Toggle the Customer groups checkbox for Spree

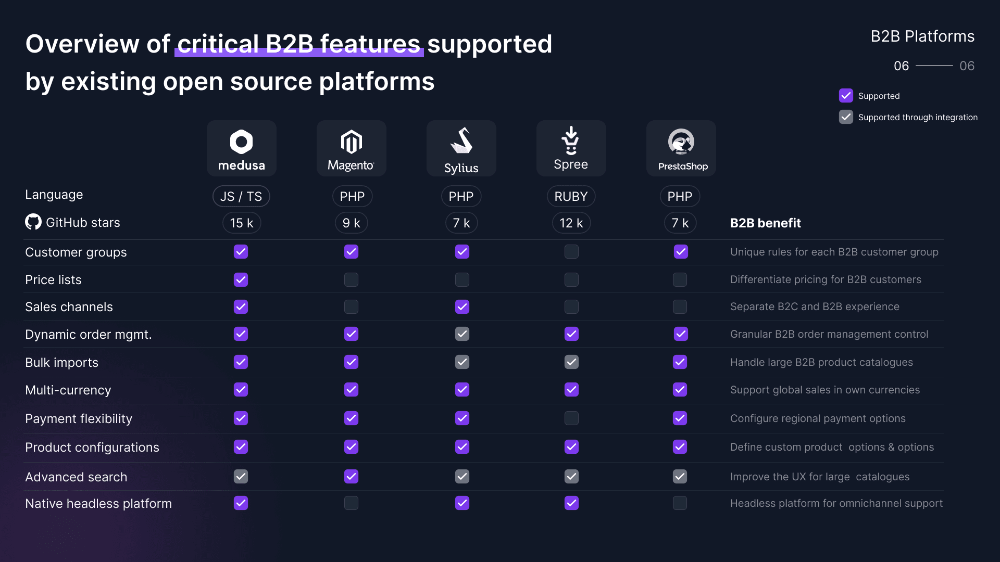click(571, 252)
